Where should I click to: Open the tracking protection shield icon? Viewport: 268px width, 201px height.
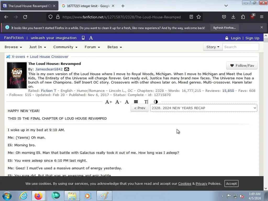[x=51, y=17]
